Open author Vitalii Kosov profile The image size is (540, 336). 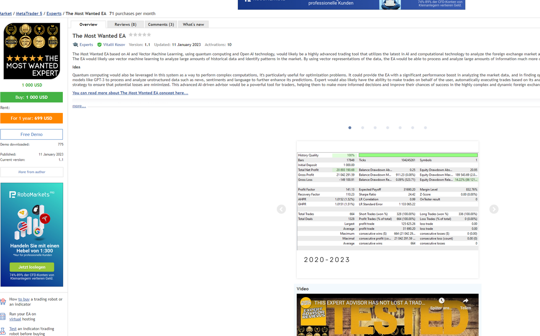[x=114, y=45]
